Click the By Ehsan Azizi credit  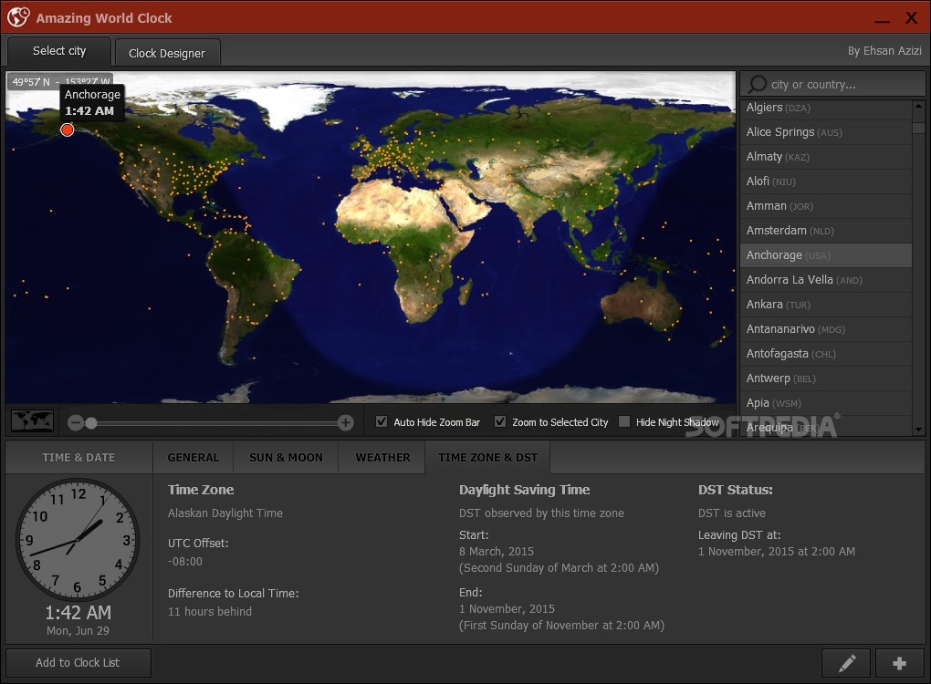pyautogui.click(x=884, y=51)
